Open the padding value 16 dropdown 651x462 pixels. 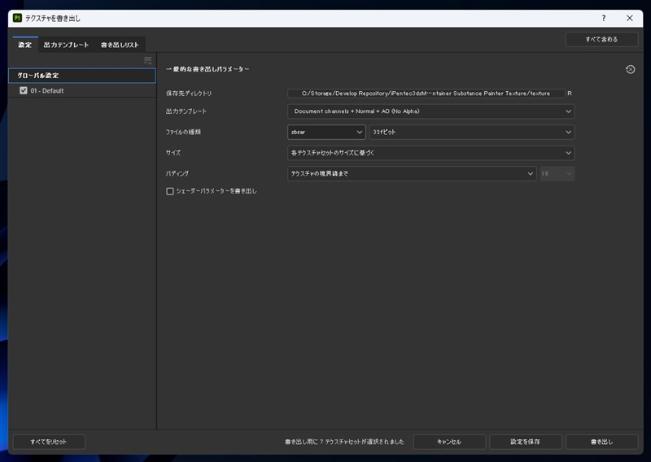click(557, 173)
